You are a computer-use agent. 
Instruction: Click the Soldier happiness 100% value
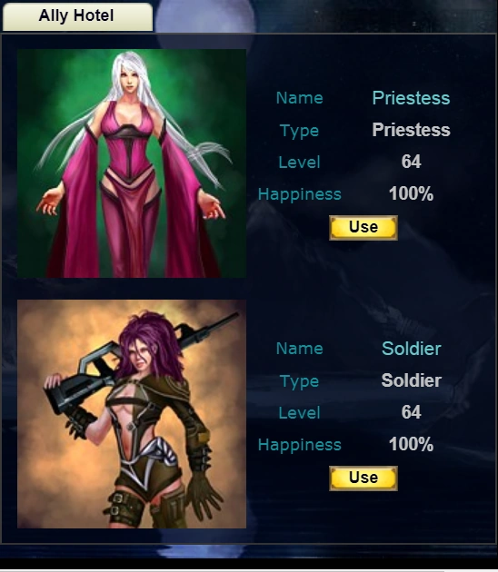click(411, 444)
